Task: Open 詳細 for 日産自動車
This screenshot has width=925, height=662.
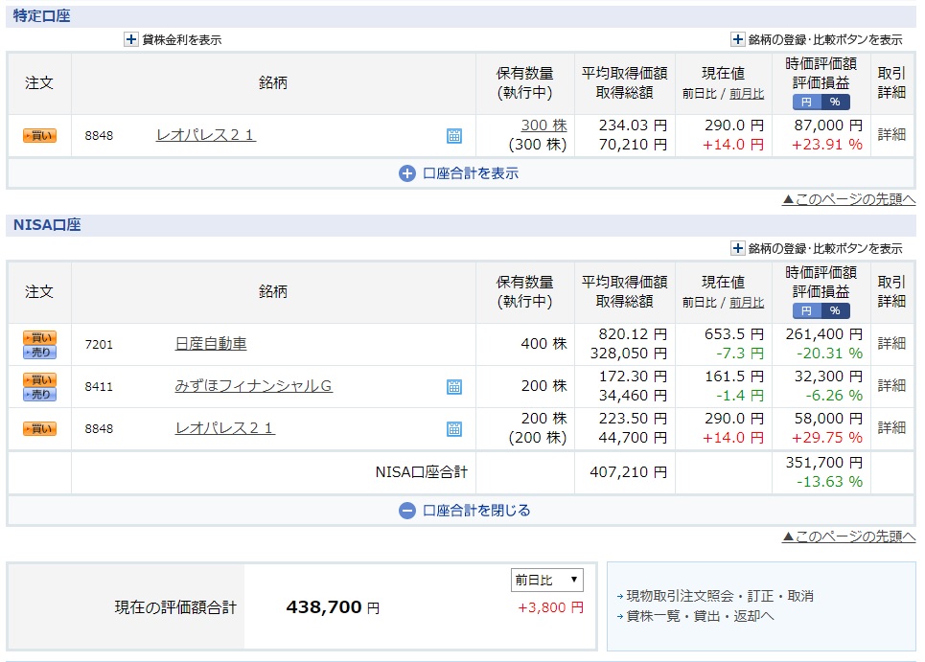Action: 891,343
